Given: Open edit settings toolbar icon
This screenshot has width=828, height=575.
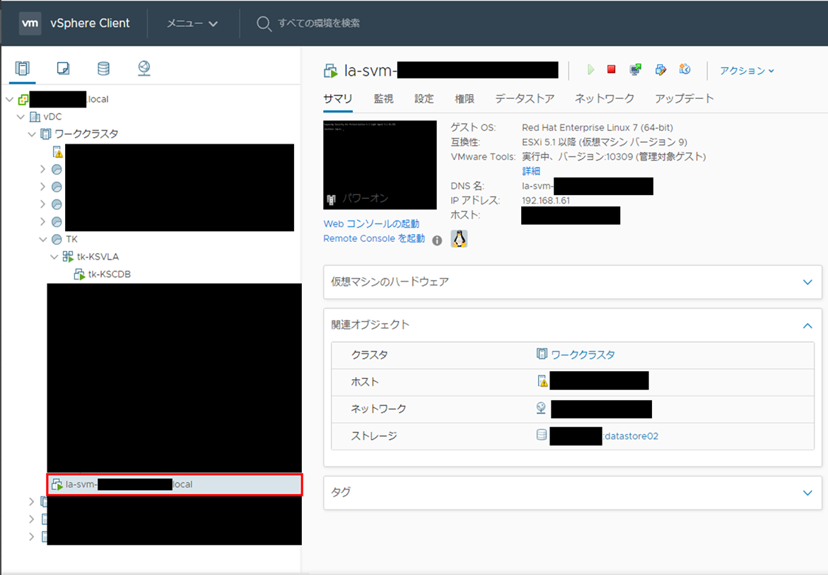Looking at the screenshot, I should pyautogui.click(x=660, y=69).
